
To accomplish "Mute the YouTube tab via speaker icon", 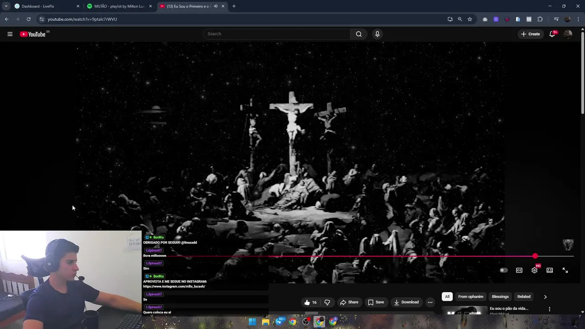I will (x=216, y=6).
